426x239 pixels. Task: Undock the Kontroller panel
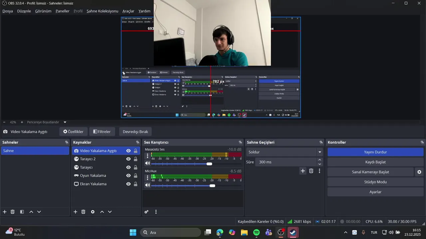pyautogui.click(x=422, y=142)
